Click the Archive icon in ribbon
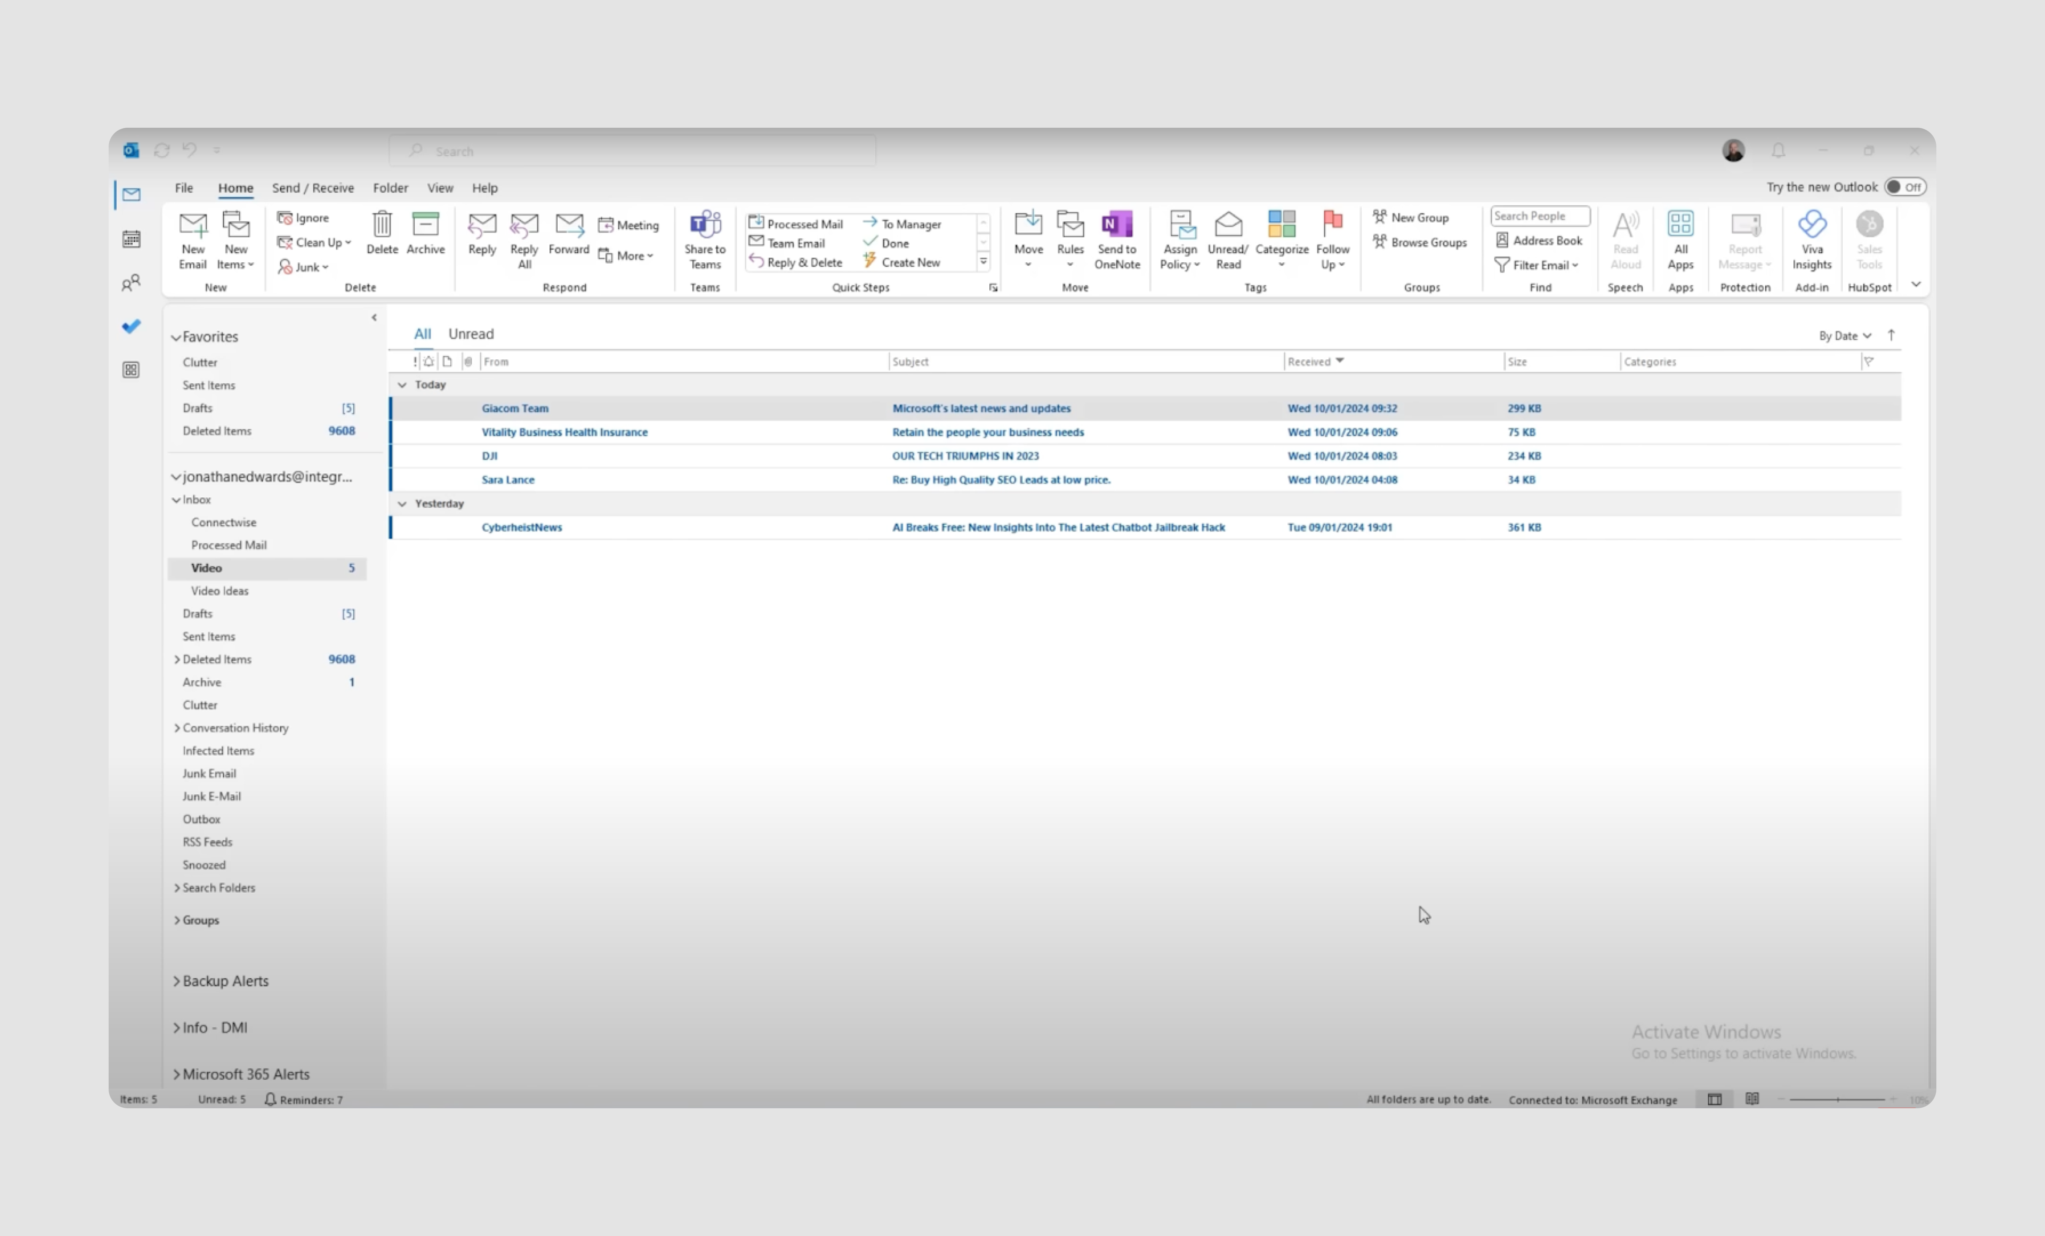This screenshot has width=2045, height=1236. click(425, 224)
